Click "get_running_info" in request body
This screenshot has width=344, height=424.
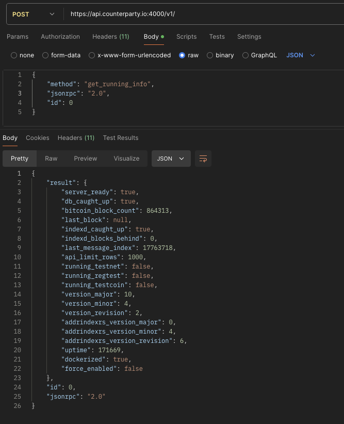coord(117,84)
